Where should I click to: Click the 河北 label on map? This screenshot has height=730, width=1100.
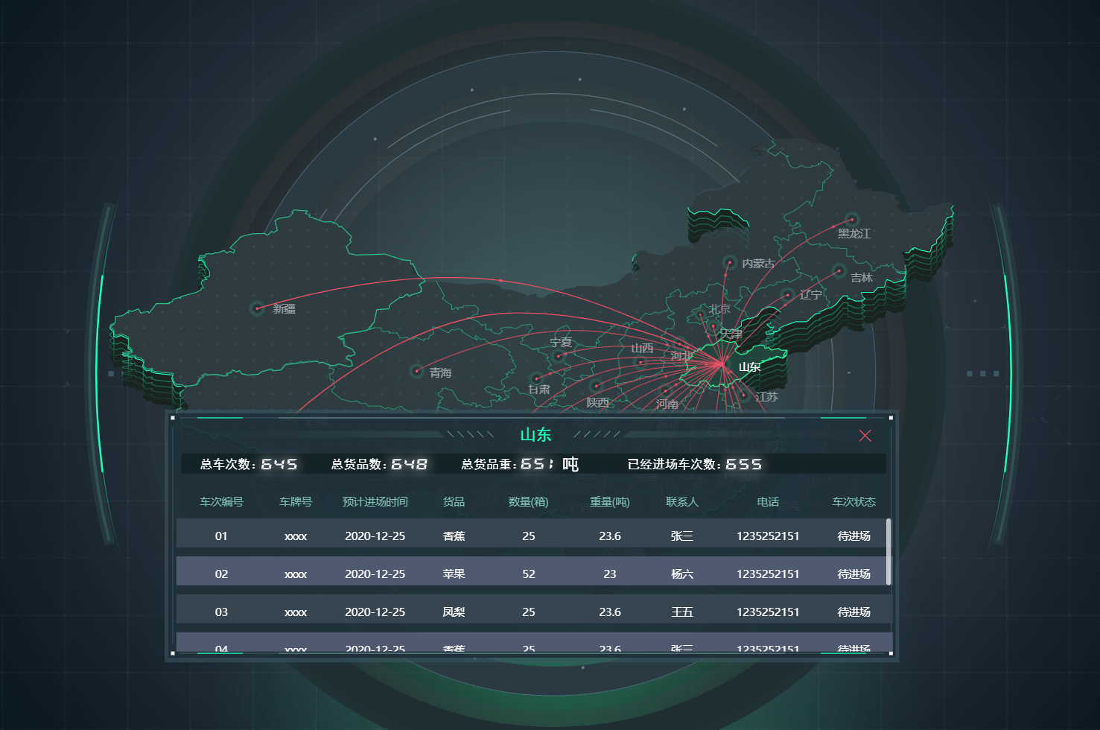[x=681, y=355]
